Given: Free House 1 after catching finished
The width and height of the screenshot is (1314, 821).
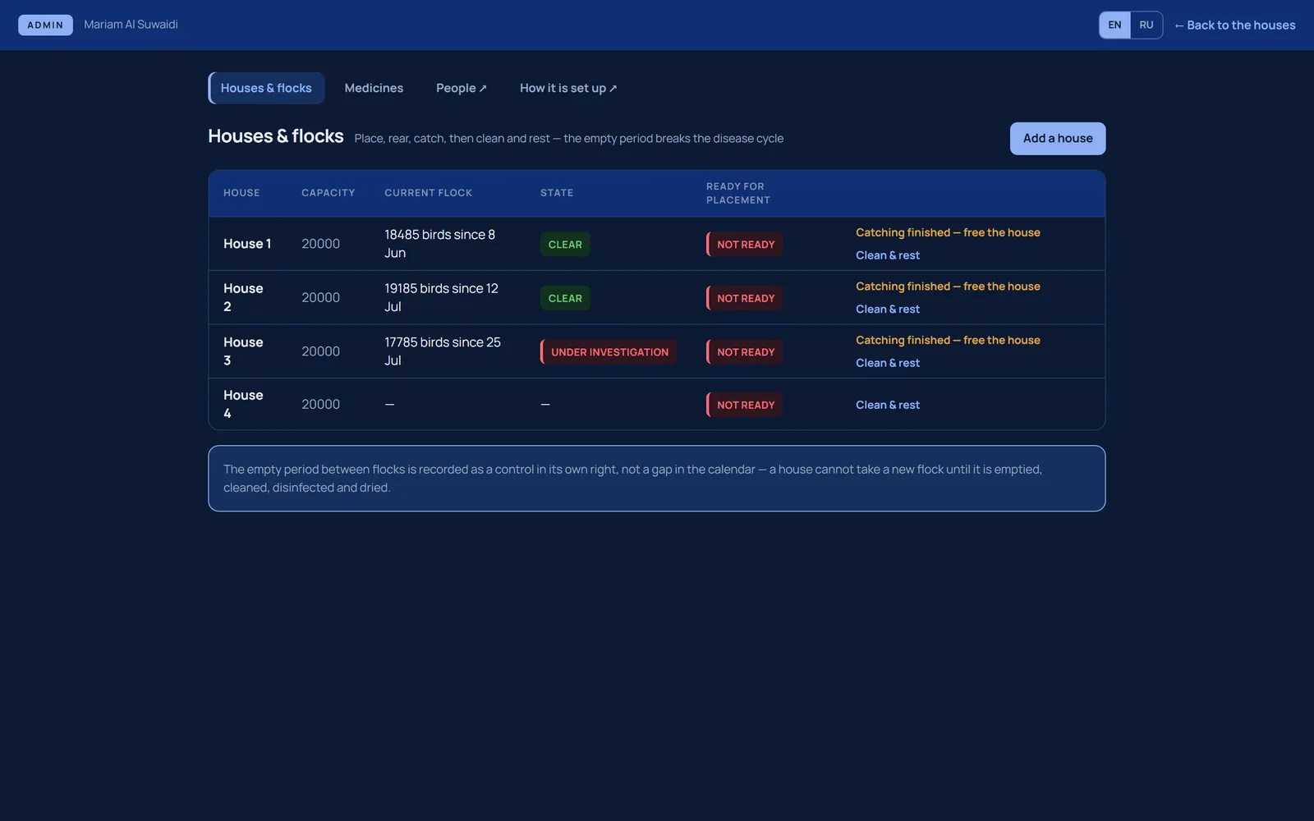Looking at the screenshot, I should [948, 232].
